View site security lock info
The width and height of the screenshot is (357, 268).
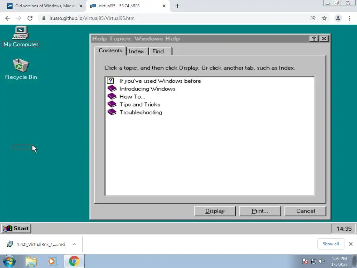[44, 18]
